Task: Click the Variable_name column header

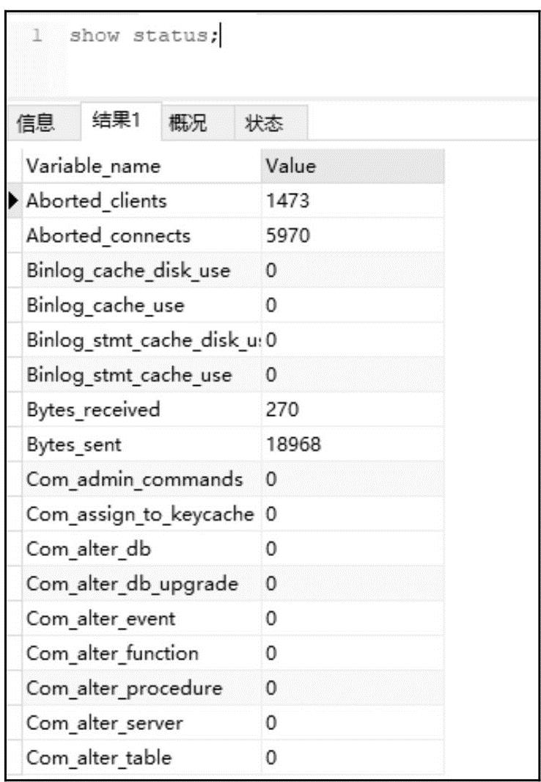Action: (93, 167)
